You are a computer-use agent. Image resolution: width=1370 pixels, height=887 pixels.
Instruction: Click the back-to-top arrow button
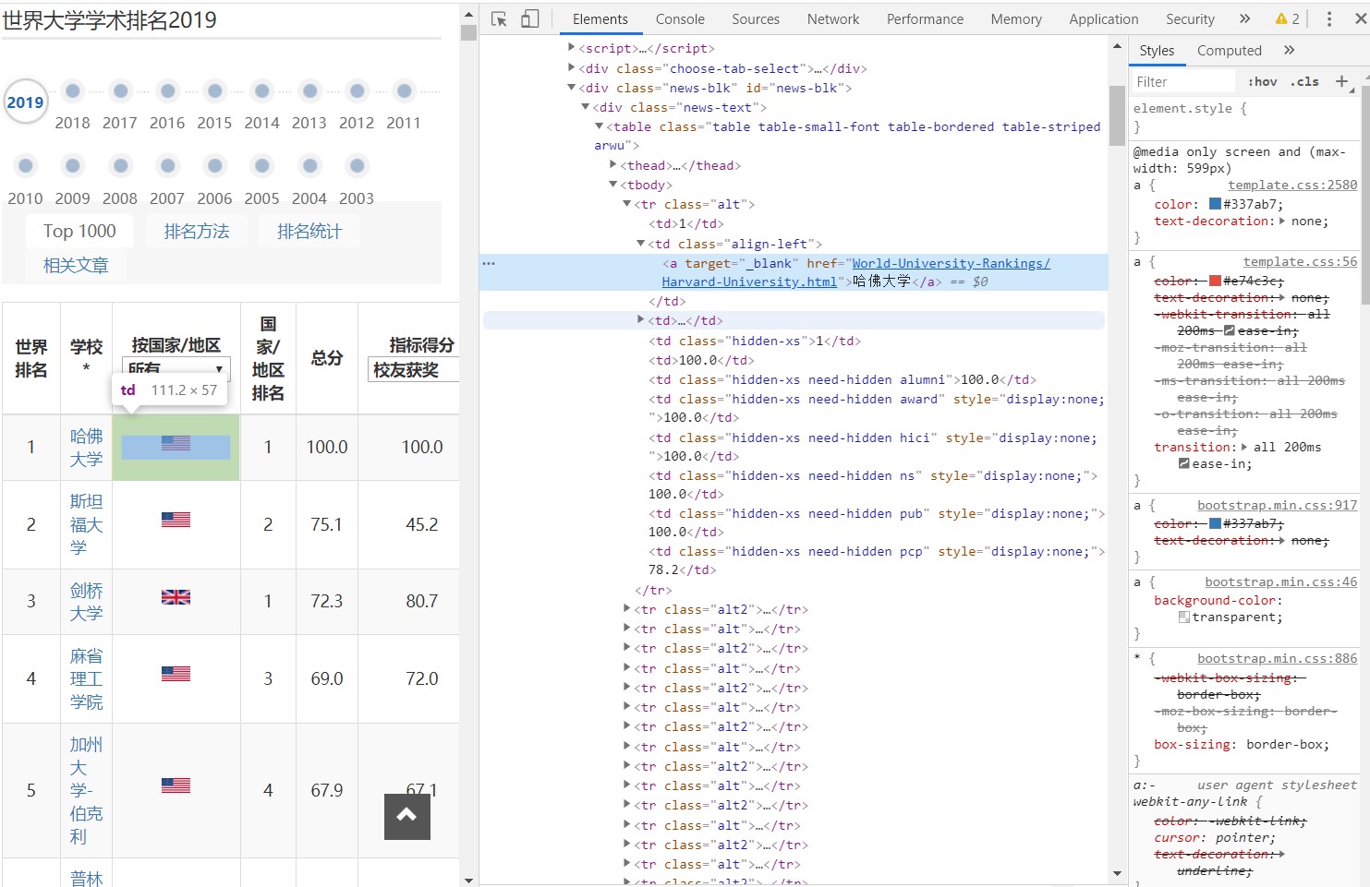[x=407, y=816]
